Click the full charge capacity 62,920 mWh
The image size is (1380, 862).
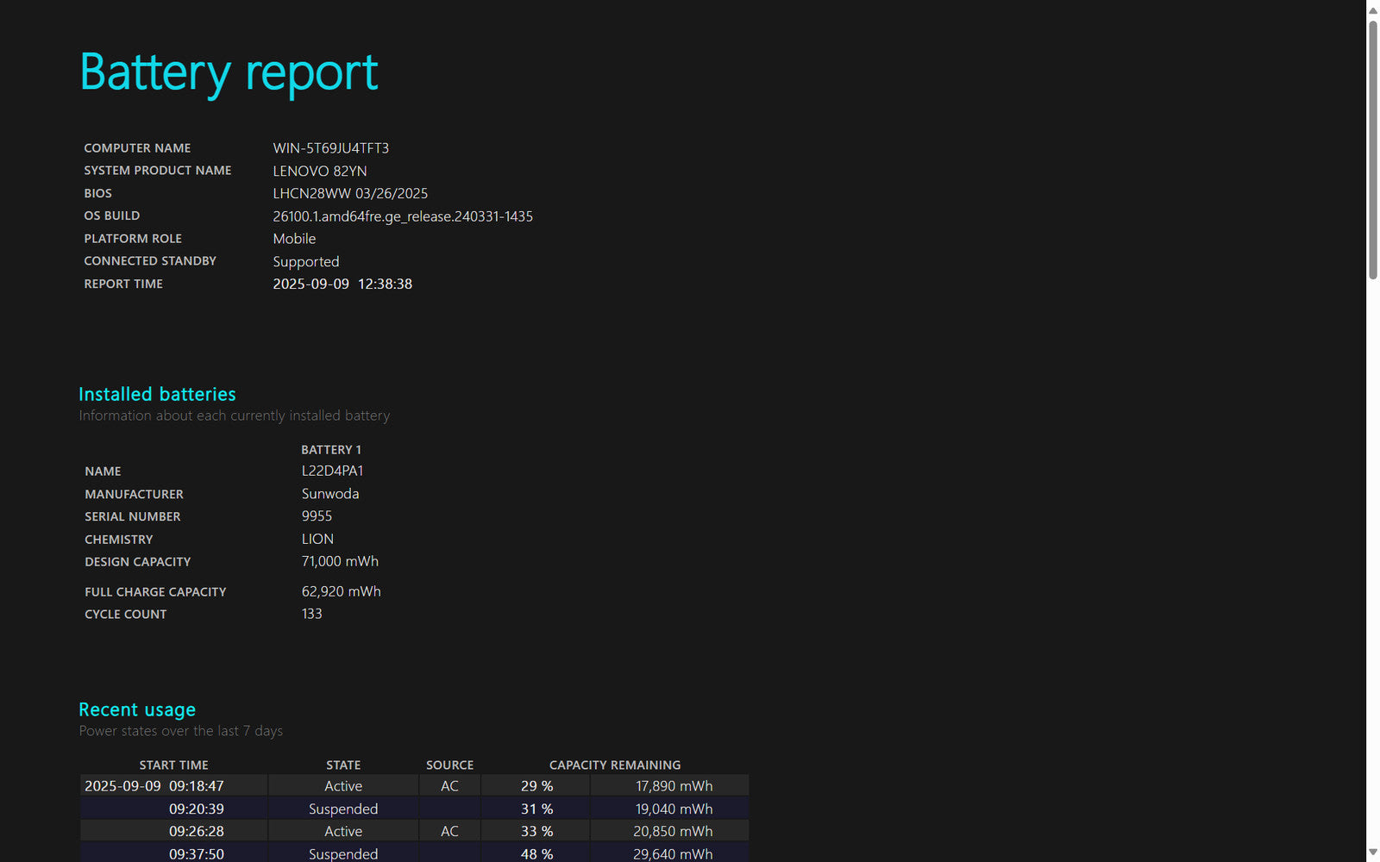pos(341,591)
